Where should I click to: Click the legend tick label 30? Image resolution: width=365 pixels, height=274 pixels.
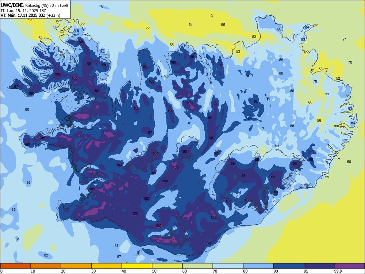pyautogui.click(x=93, y=271)
